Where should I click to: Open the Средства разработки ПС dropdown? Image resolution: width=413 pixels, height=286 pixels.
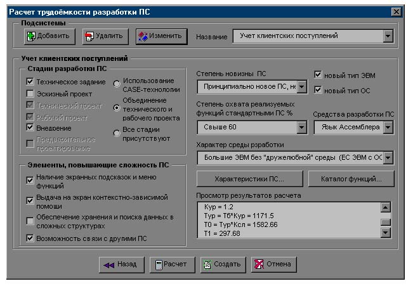coord(388,127)
